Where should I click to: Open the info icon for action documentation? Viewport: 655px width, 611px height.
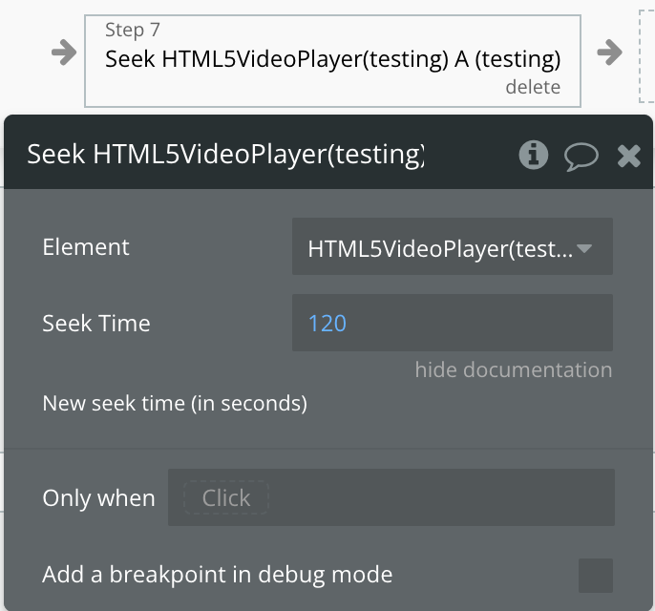click(x=534, y=155)
